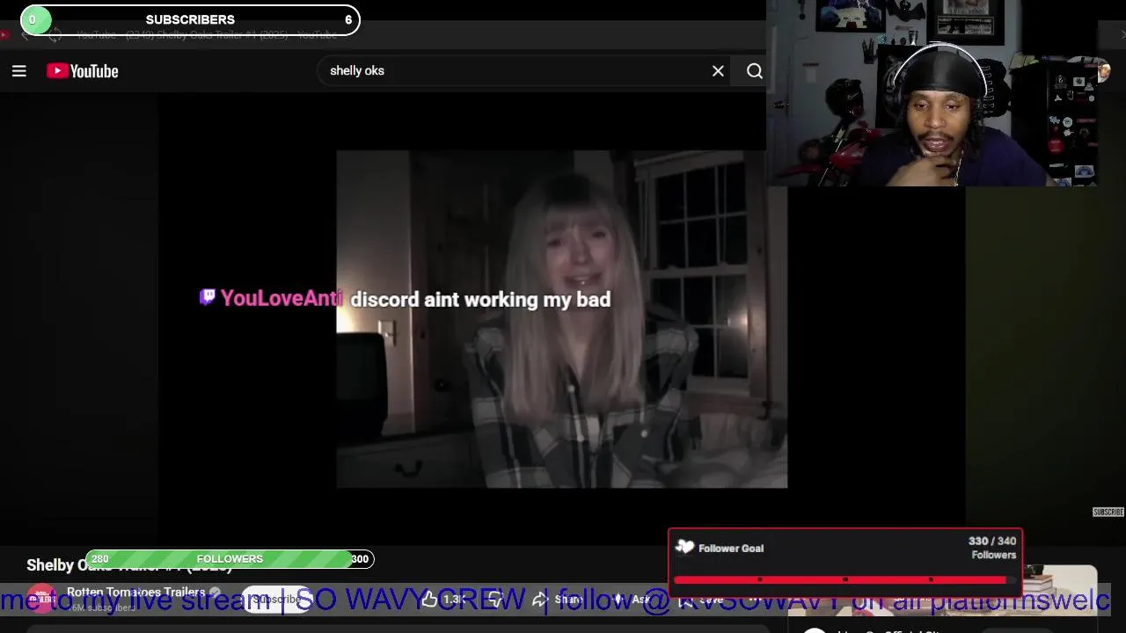Click the Share button
Image resolution: width=1126 pixels, height=633 pixels.
pyautogui.click(x=557, y=600)
